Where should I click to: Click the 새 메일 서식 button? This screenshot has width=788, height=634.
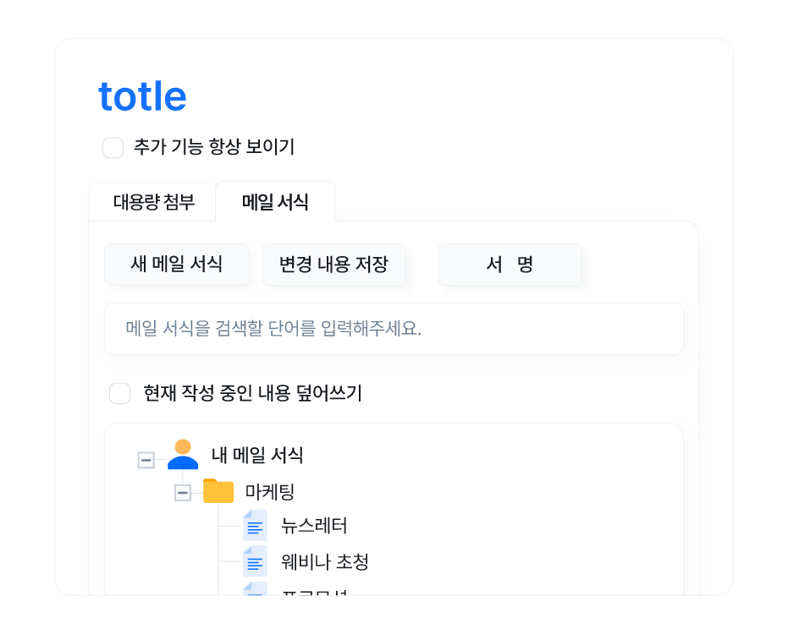coord(177,265)
